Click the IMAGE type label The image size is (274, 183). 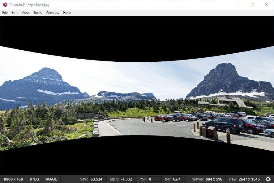tap(51, 179)
